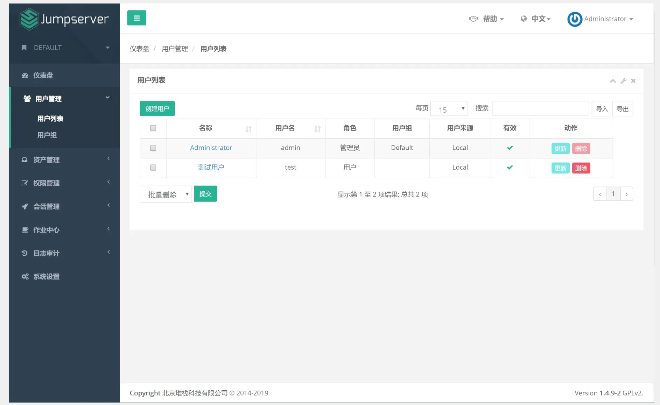Screen dimensions: 660x405
Task: Expand the 权限管理 sidebar section
Action: tap(108, 182)
